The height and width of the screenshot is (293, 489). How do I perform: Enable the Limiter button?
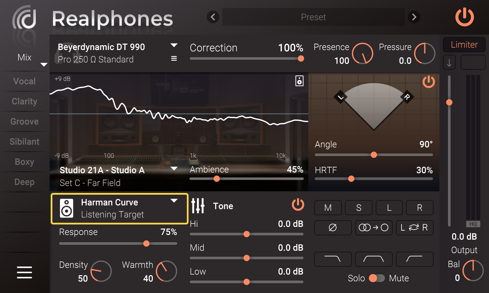click(464, 45)
